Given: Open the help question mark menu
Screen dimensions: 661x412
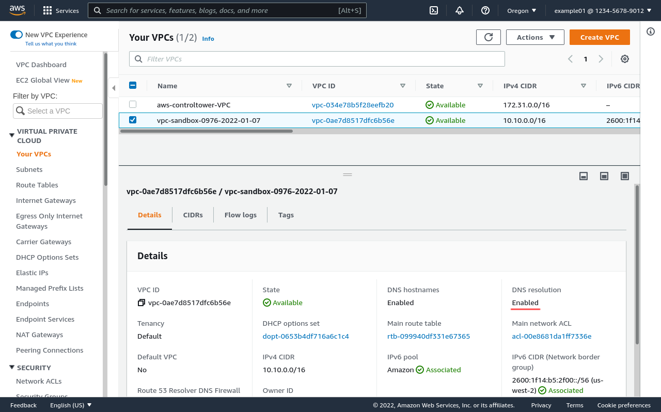Looking at the screenshot, I should pos(485,10).
